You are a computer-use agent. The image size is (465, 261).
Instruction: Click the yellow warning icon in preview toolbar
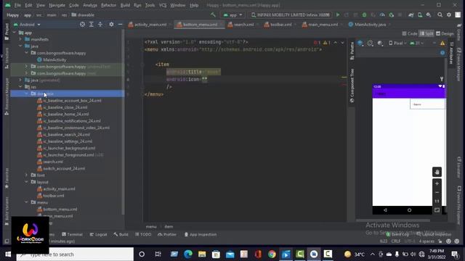[442, 43]
